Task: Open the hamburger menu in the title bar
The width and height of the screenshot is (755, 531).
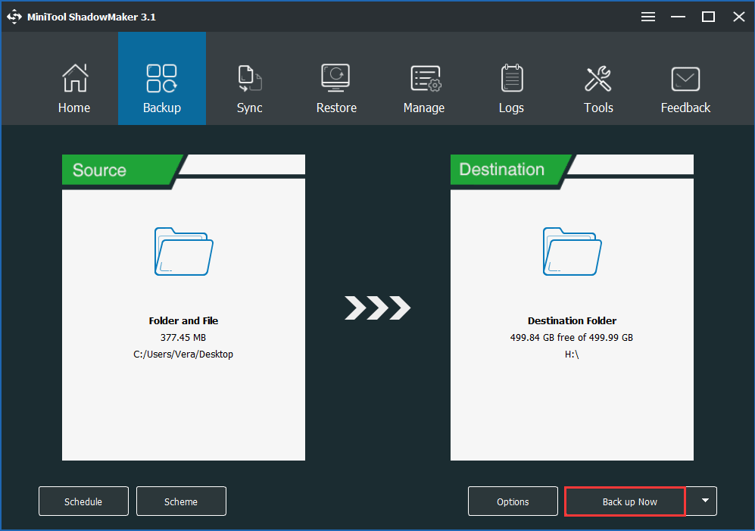Action: click(647, 16)
